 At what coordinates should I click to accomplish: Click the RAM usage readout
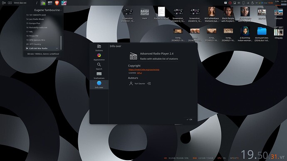tap(203, 158)
